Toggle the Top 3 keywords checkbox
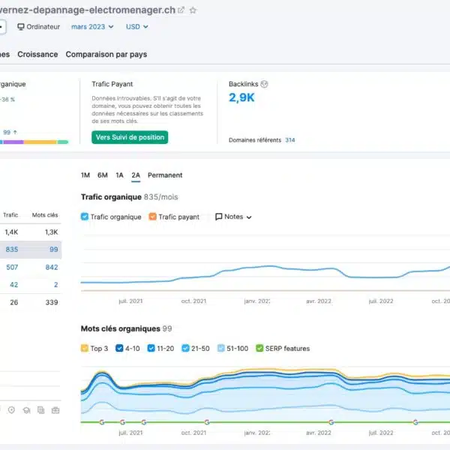This screenshot has width=450, height=450. tap(85, 348)
